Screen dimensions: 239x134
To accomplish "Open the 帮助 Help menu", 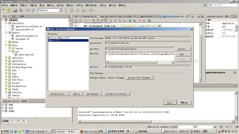I will click(x=122, y=5).
